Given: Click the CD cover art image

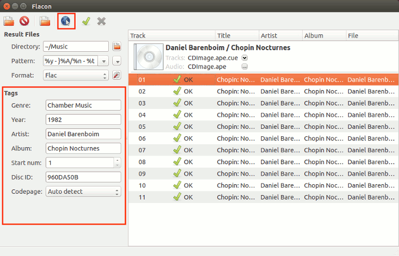Looking at the screenshot, I should click(x=147, y=57).
